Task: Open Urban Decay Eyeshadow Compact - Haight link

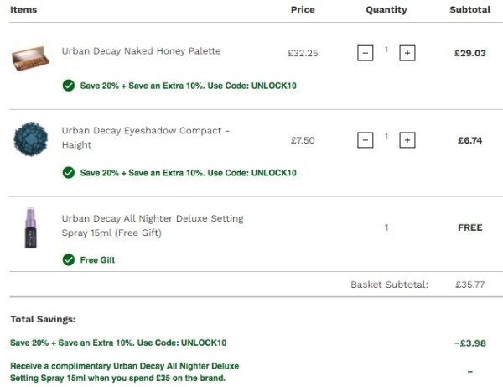Action: pos(145,138)
